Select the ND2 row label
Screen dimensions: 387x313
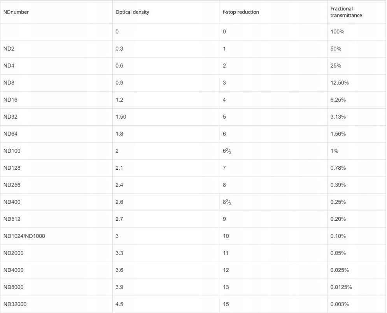(x=9, y=49)
